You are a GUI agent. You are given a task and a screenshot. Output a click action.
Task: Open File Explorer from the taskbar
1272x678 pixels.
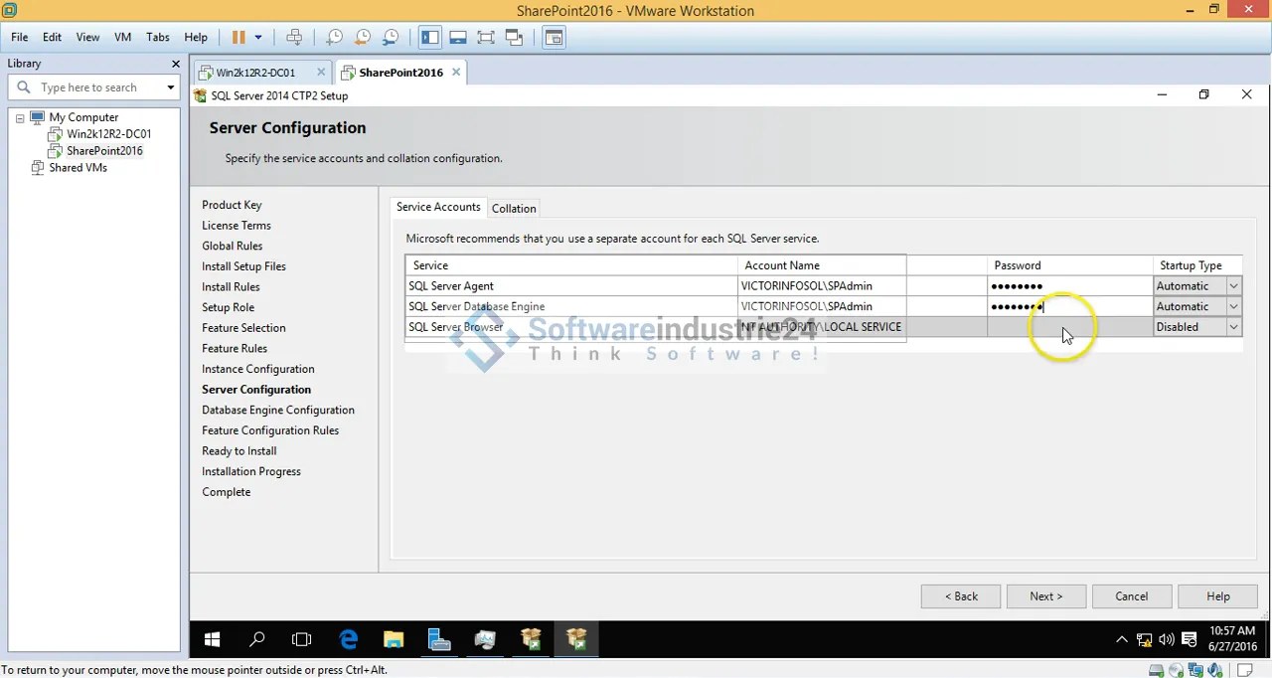click(x=394, y=639)
